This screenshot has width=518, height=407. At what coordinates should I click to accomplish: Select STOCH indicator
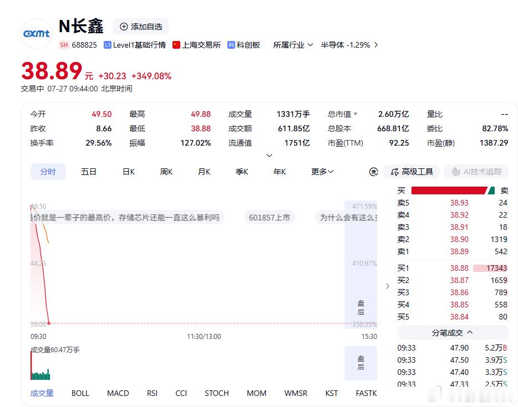(217, 393)
